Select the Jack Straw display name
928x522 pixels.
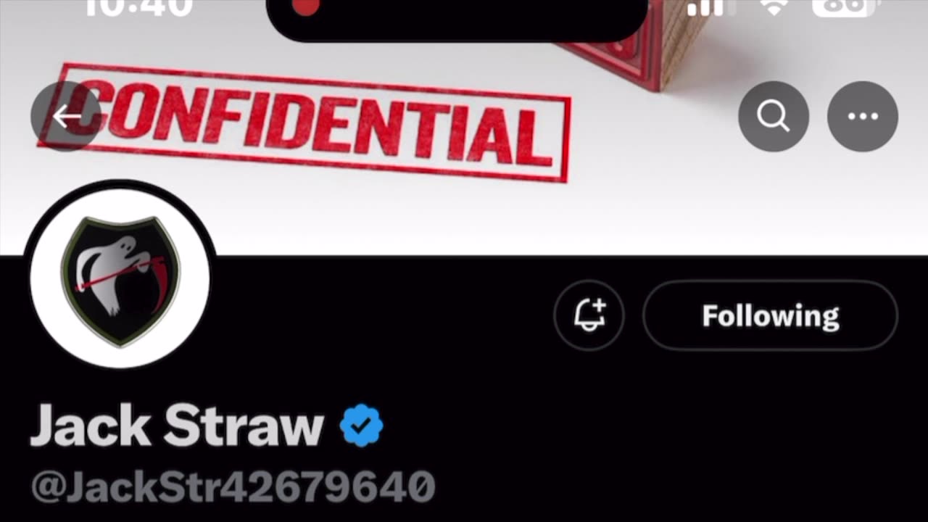(x=177, y=425)
